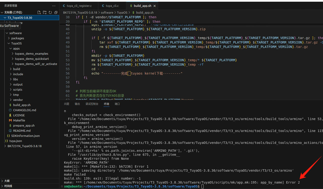Click BK7231N_TuyaOS-3.8.18 in the breadcrumb
Image resolution: width=323 pixels, height=189 pixels.
click(x=80, y=12)
